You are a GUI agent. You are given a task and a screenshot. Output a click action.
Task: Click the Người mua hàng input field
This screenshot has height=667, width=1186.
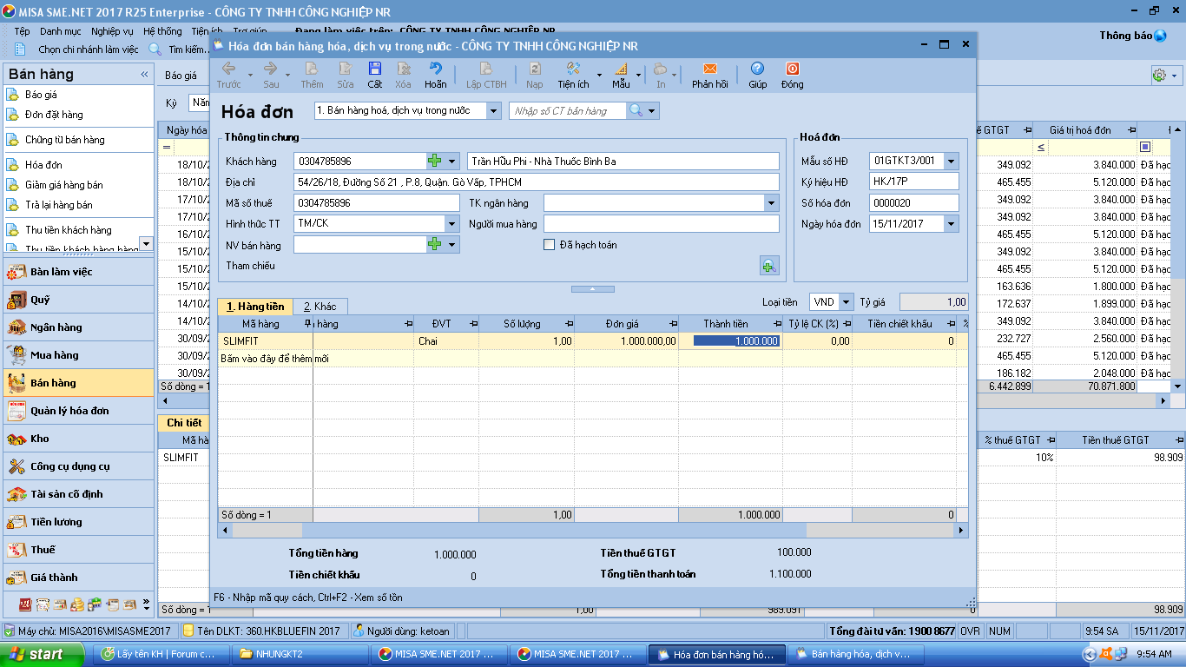point(662,224)
